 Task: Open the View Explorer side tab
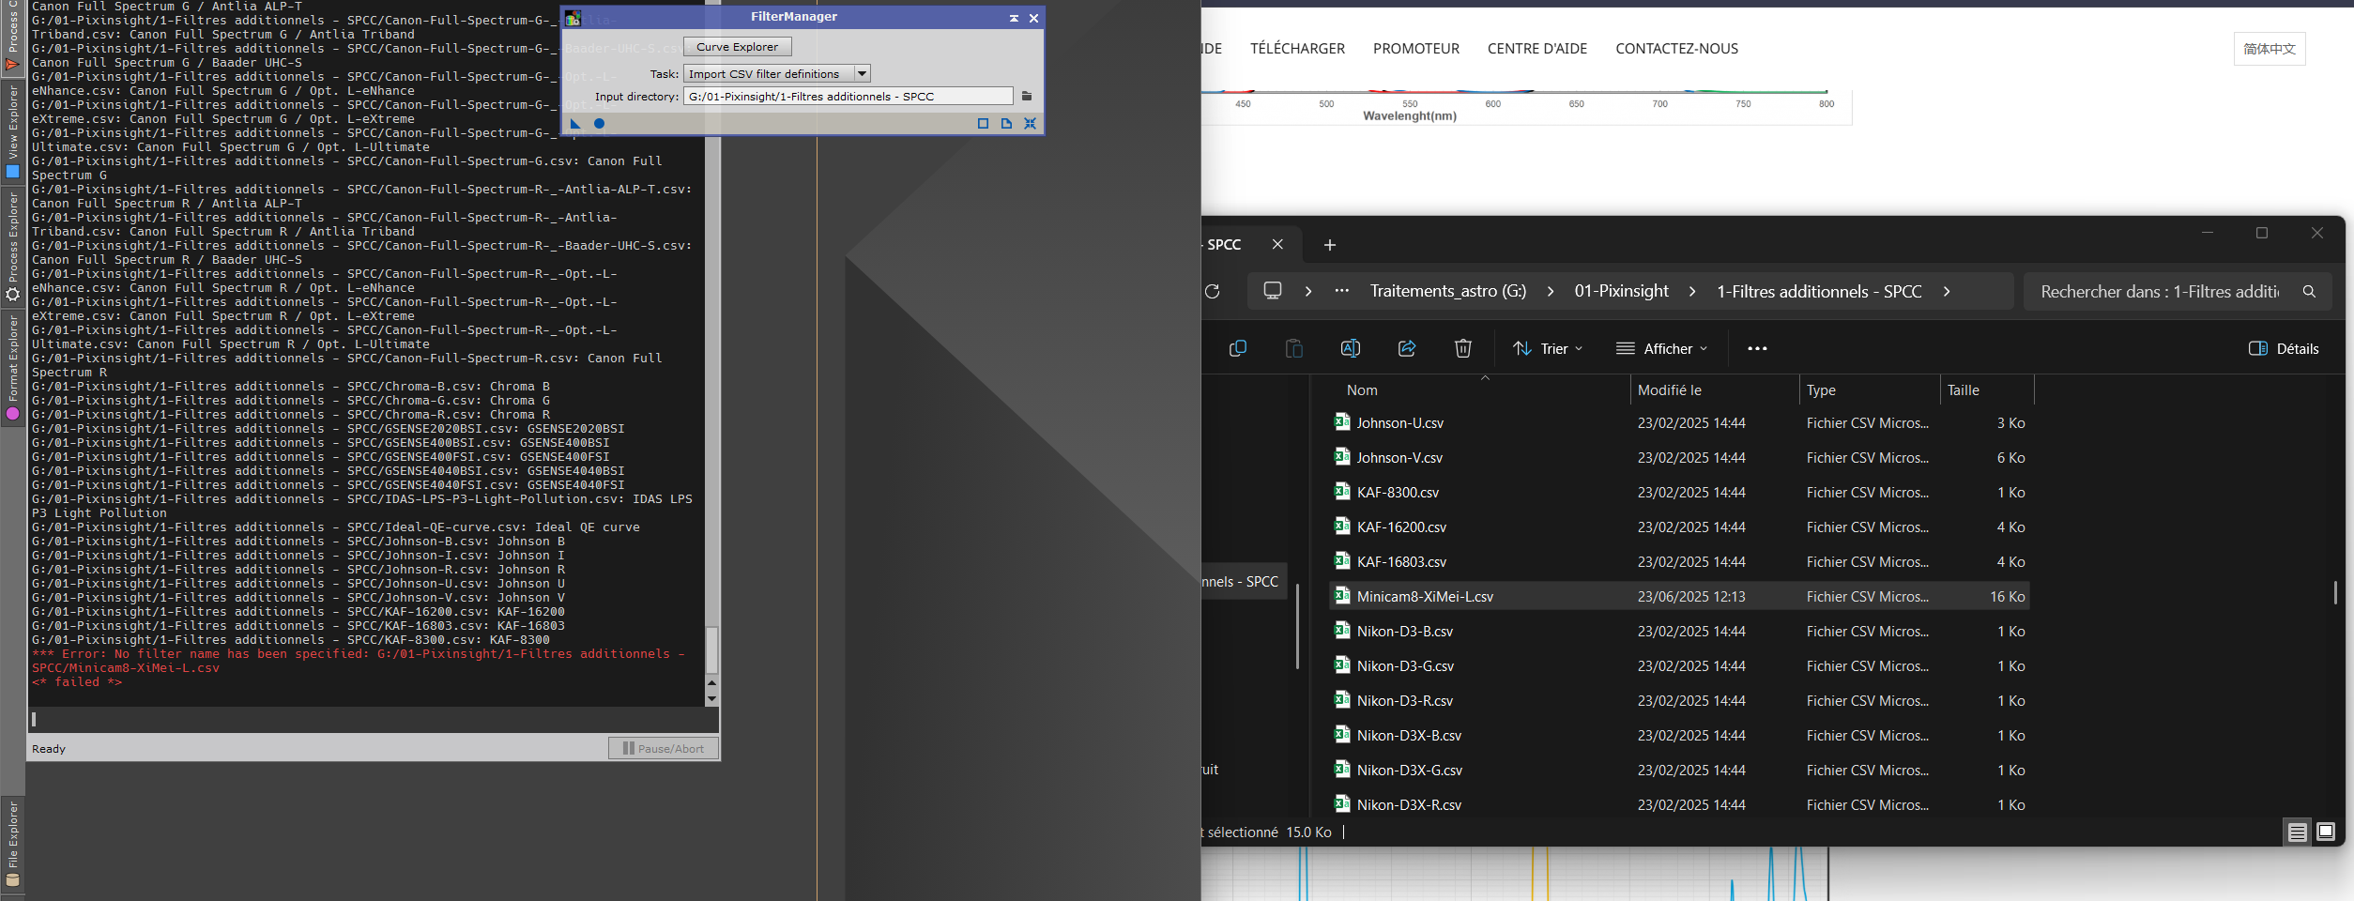click(x=12, y=132)
